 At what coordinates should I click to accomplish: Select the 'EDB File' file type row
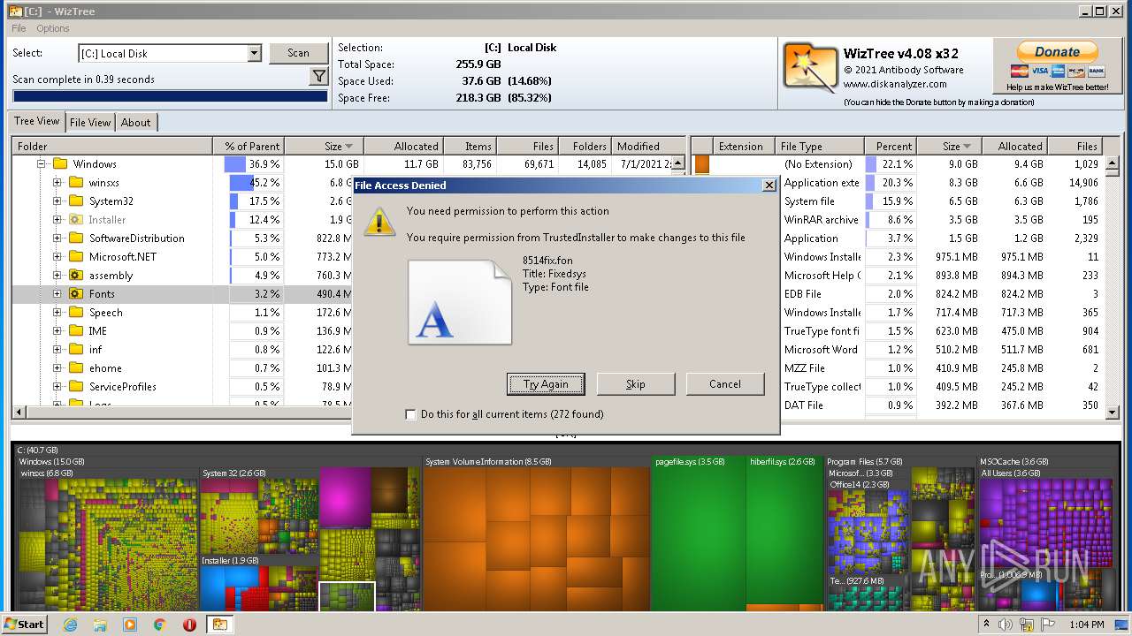coord(899,294)
